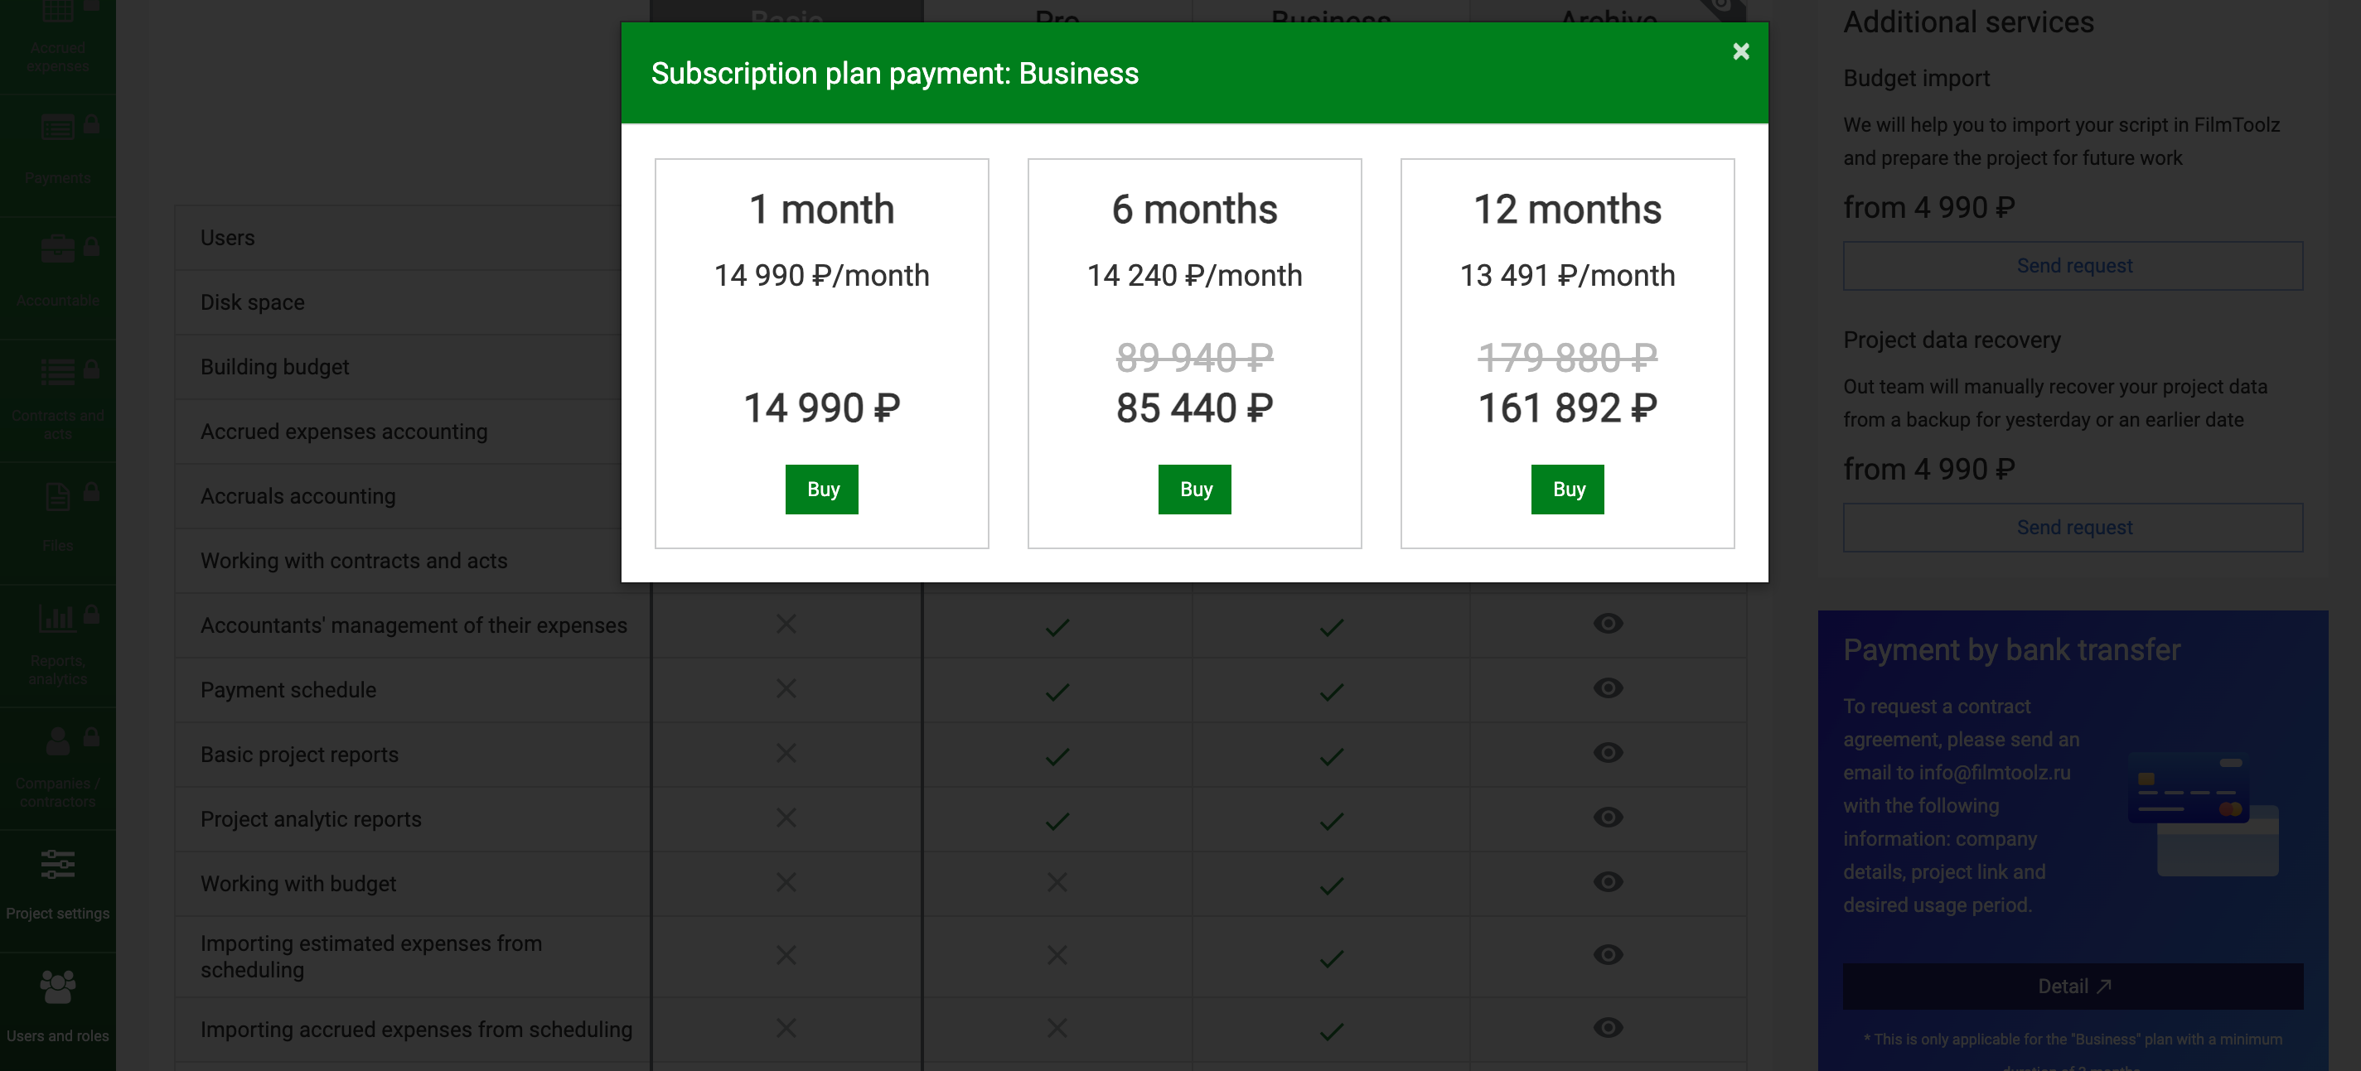Click eye icon in Working with budget row
Viewport: 2361px width, 1071px height.
tap(1608, 881)
